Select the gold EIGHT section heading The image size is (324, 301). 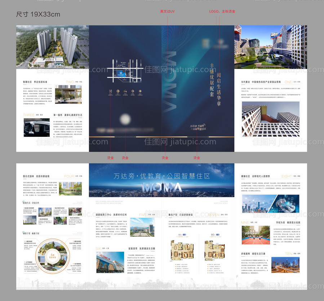tap(287, 176)
